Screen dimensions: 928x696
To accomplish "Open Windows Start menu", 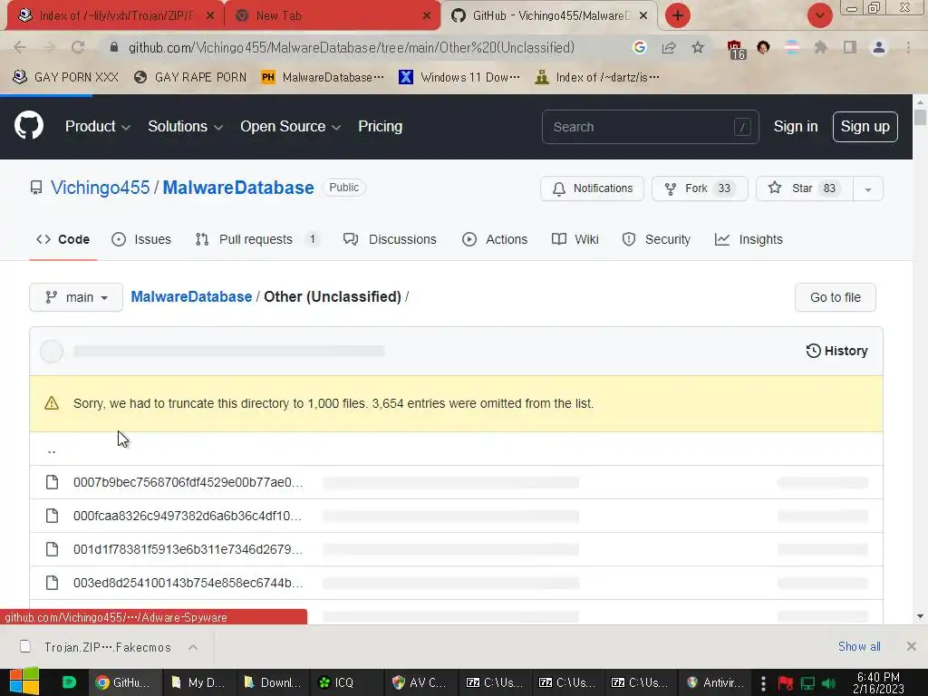I will click(24, 681).
